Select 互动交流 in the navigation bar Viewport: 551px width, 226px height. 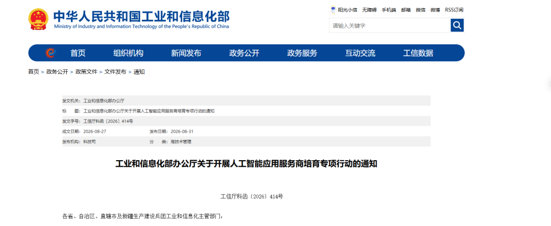pyautogui.click(x=360, y=53)
